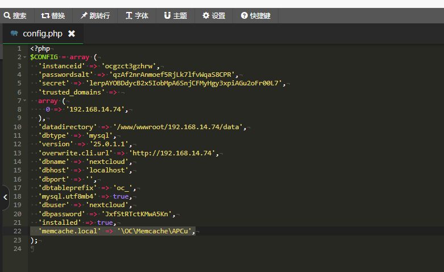
Task: Select the config.php editor tab
Action: tap(42, 34)
